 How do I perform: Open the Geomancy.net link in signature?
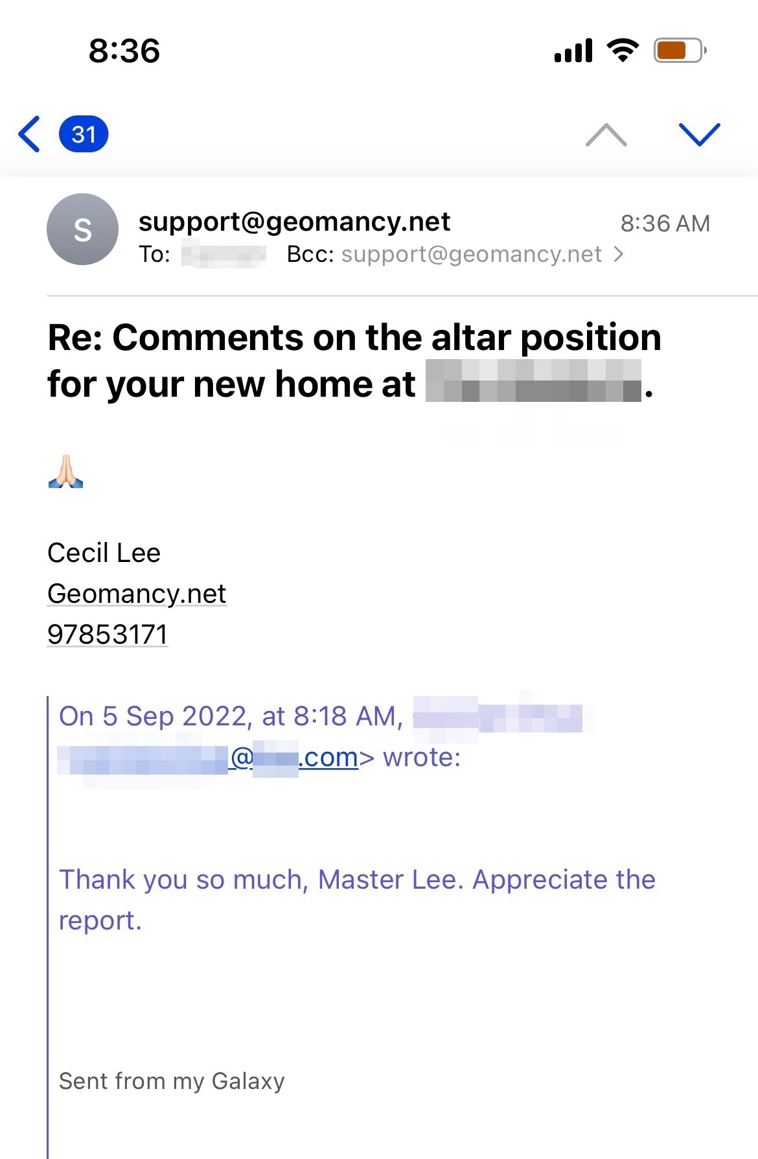tap(137, 593)
